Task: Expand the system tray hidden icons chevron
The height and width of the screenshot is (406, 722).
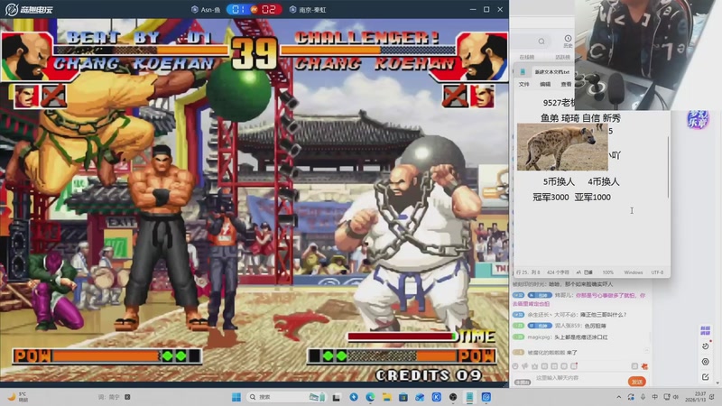Action: coord(619,397)
